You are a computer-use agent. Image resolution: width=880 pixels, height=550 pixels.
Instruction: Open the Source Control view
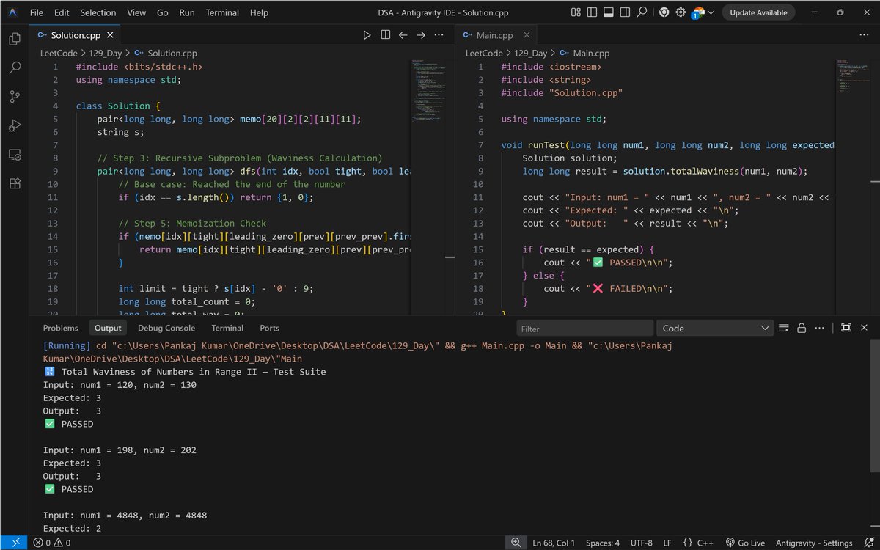coord(15,97)
